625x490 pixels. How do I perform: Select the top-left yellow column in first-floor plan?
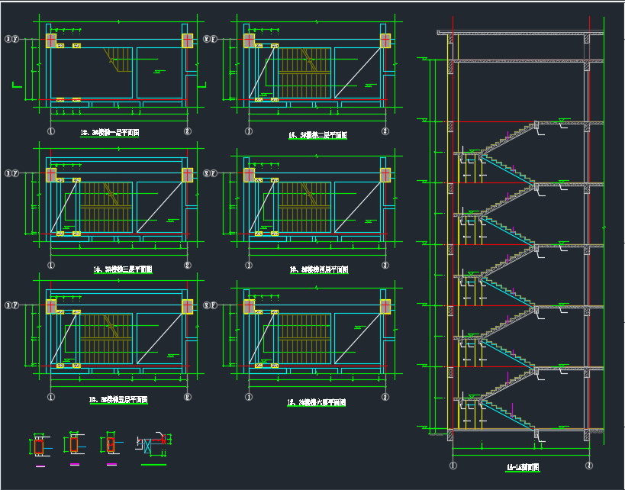(51, 40)
